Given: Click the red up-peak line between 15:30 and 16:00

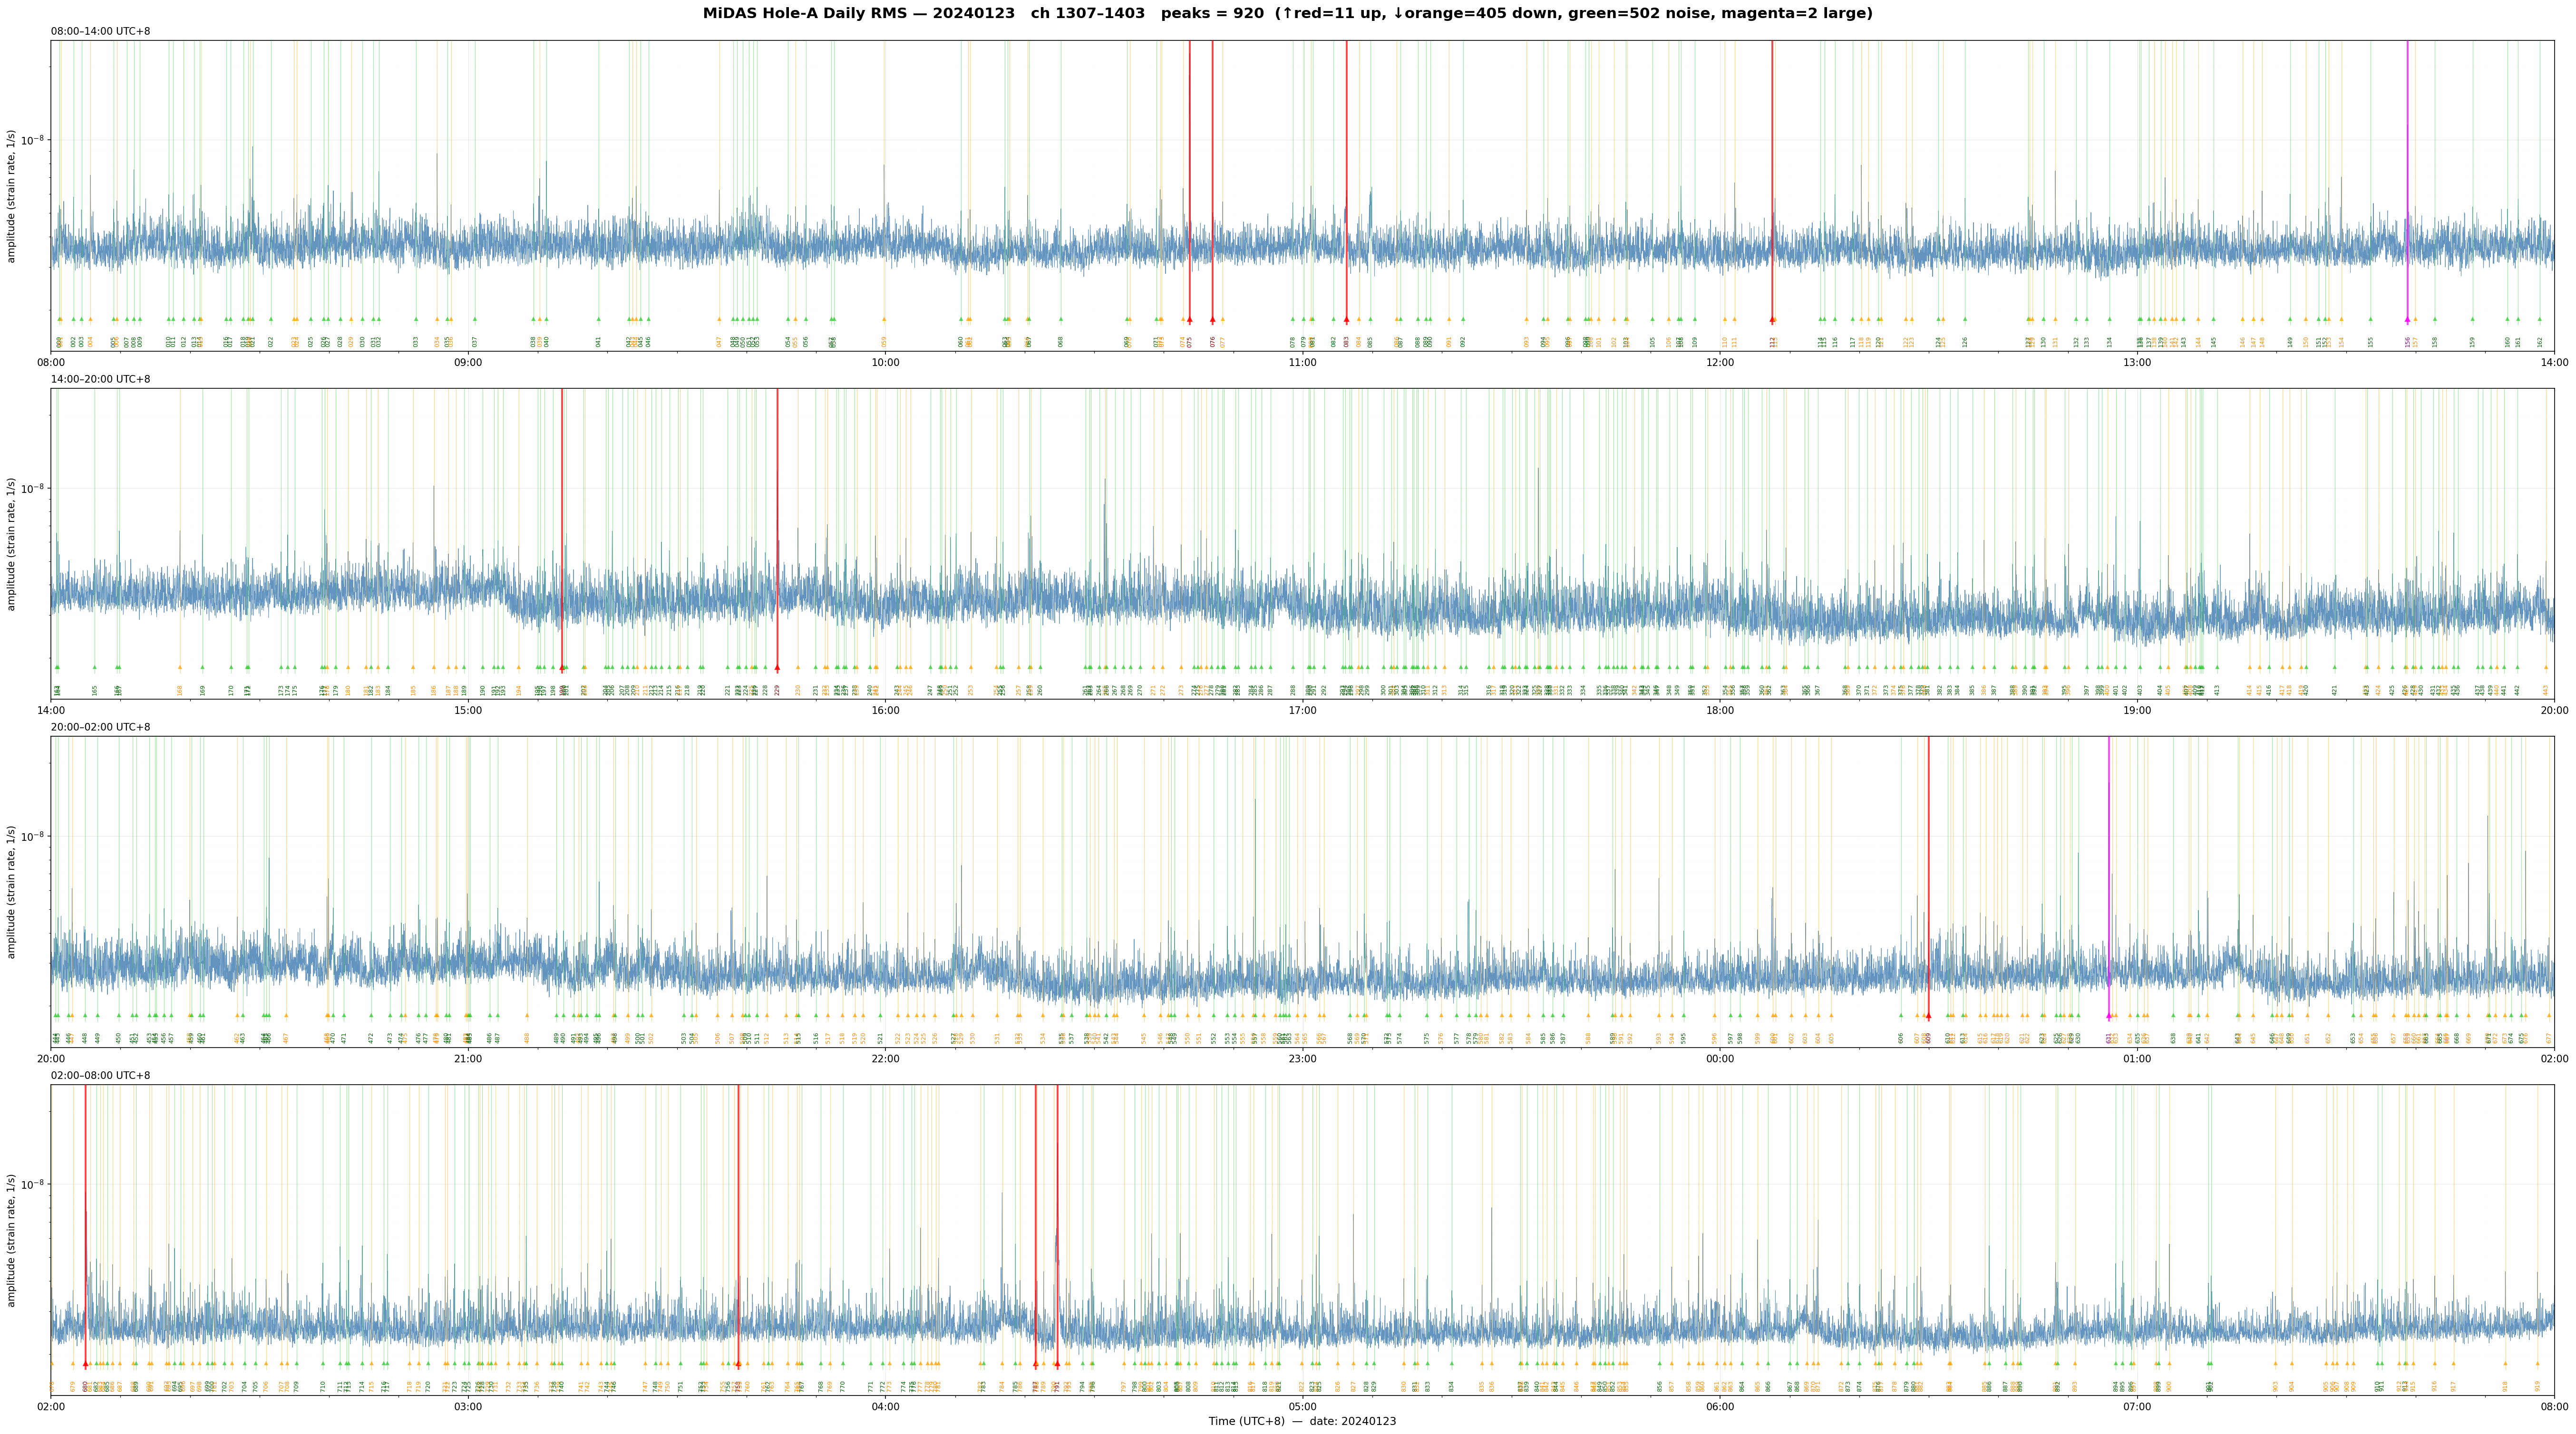Looking at the screenshot, I should (x=777, y=529).
